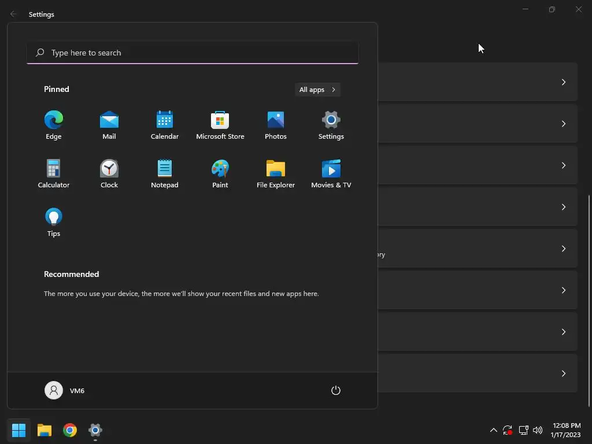Switch to Settings via taskbar gear icon
Image resolution: width=592 pixels, height=444 pixels.
coord(95,430)
